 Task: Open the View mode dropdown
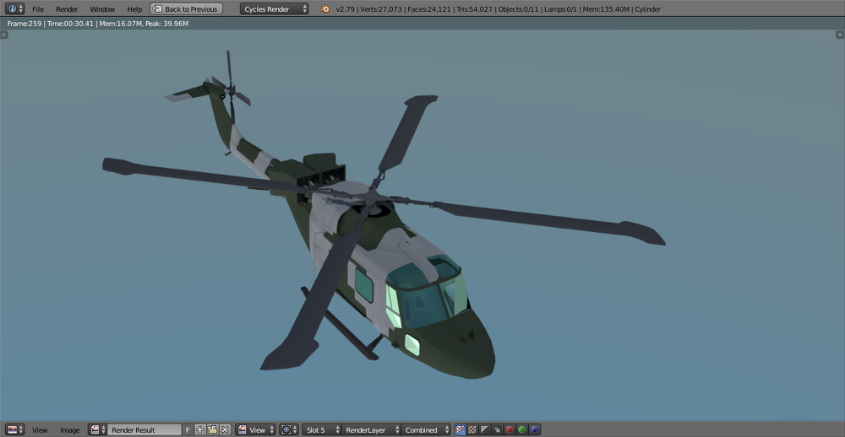pyautogui.click(x=255, y=429)
